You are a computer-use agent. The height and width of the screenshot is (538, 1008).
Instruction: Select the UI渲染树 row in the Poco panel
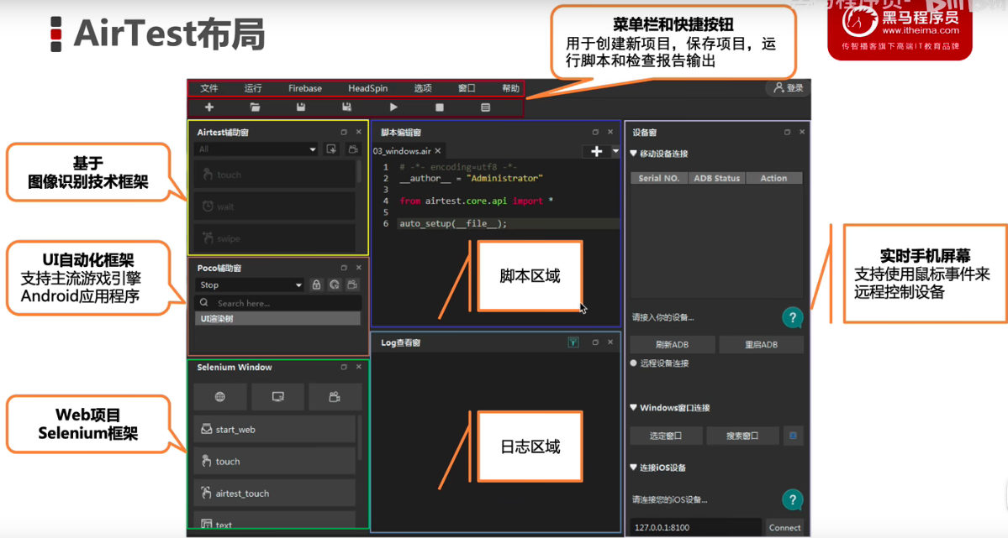coord(277,318)
